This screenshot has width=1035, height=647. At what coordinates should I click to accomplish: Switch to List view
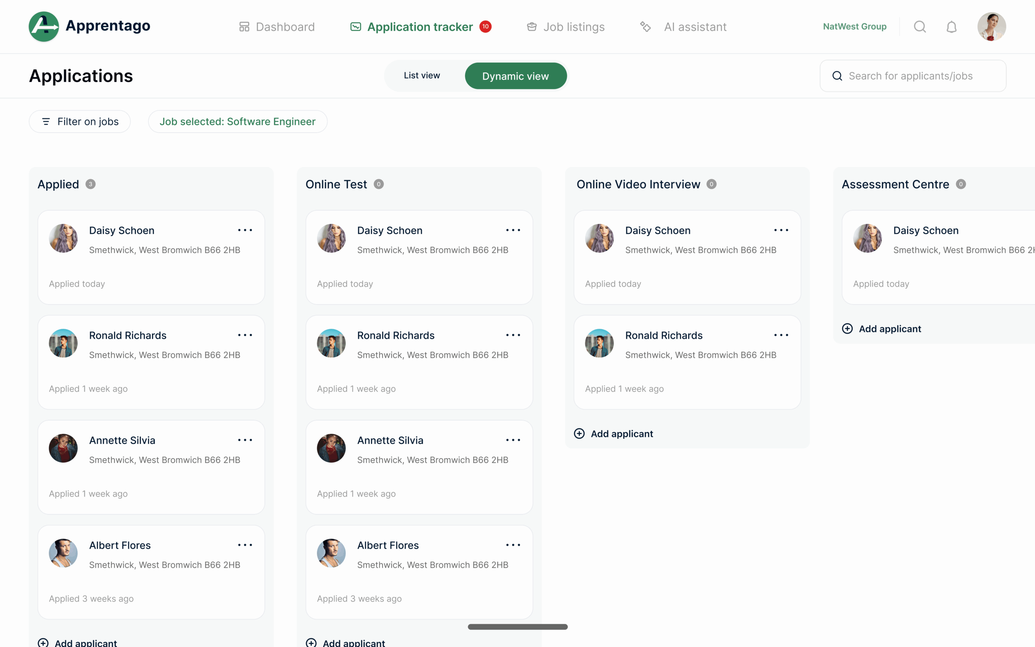(x=422, y=76)
